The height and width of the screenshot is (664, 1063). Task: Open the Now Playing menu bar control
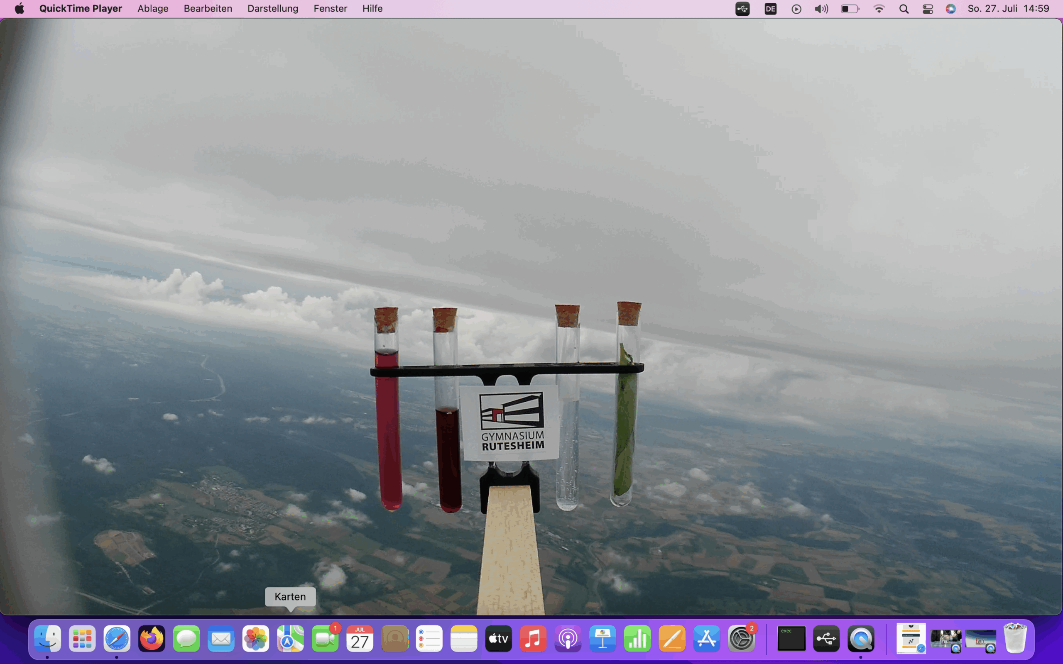796,9
